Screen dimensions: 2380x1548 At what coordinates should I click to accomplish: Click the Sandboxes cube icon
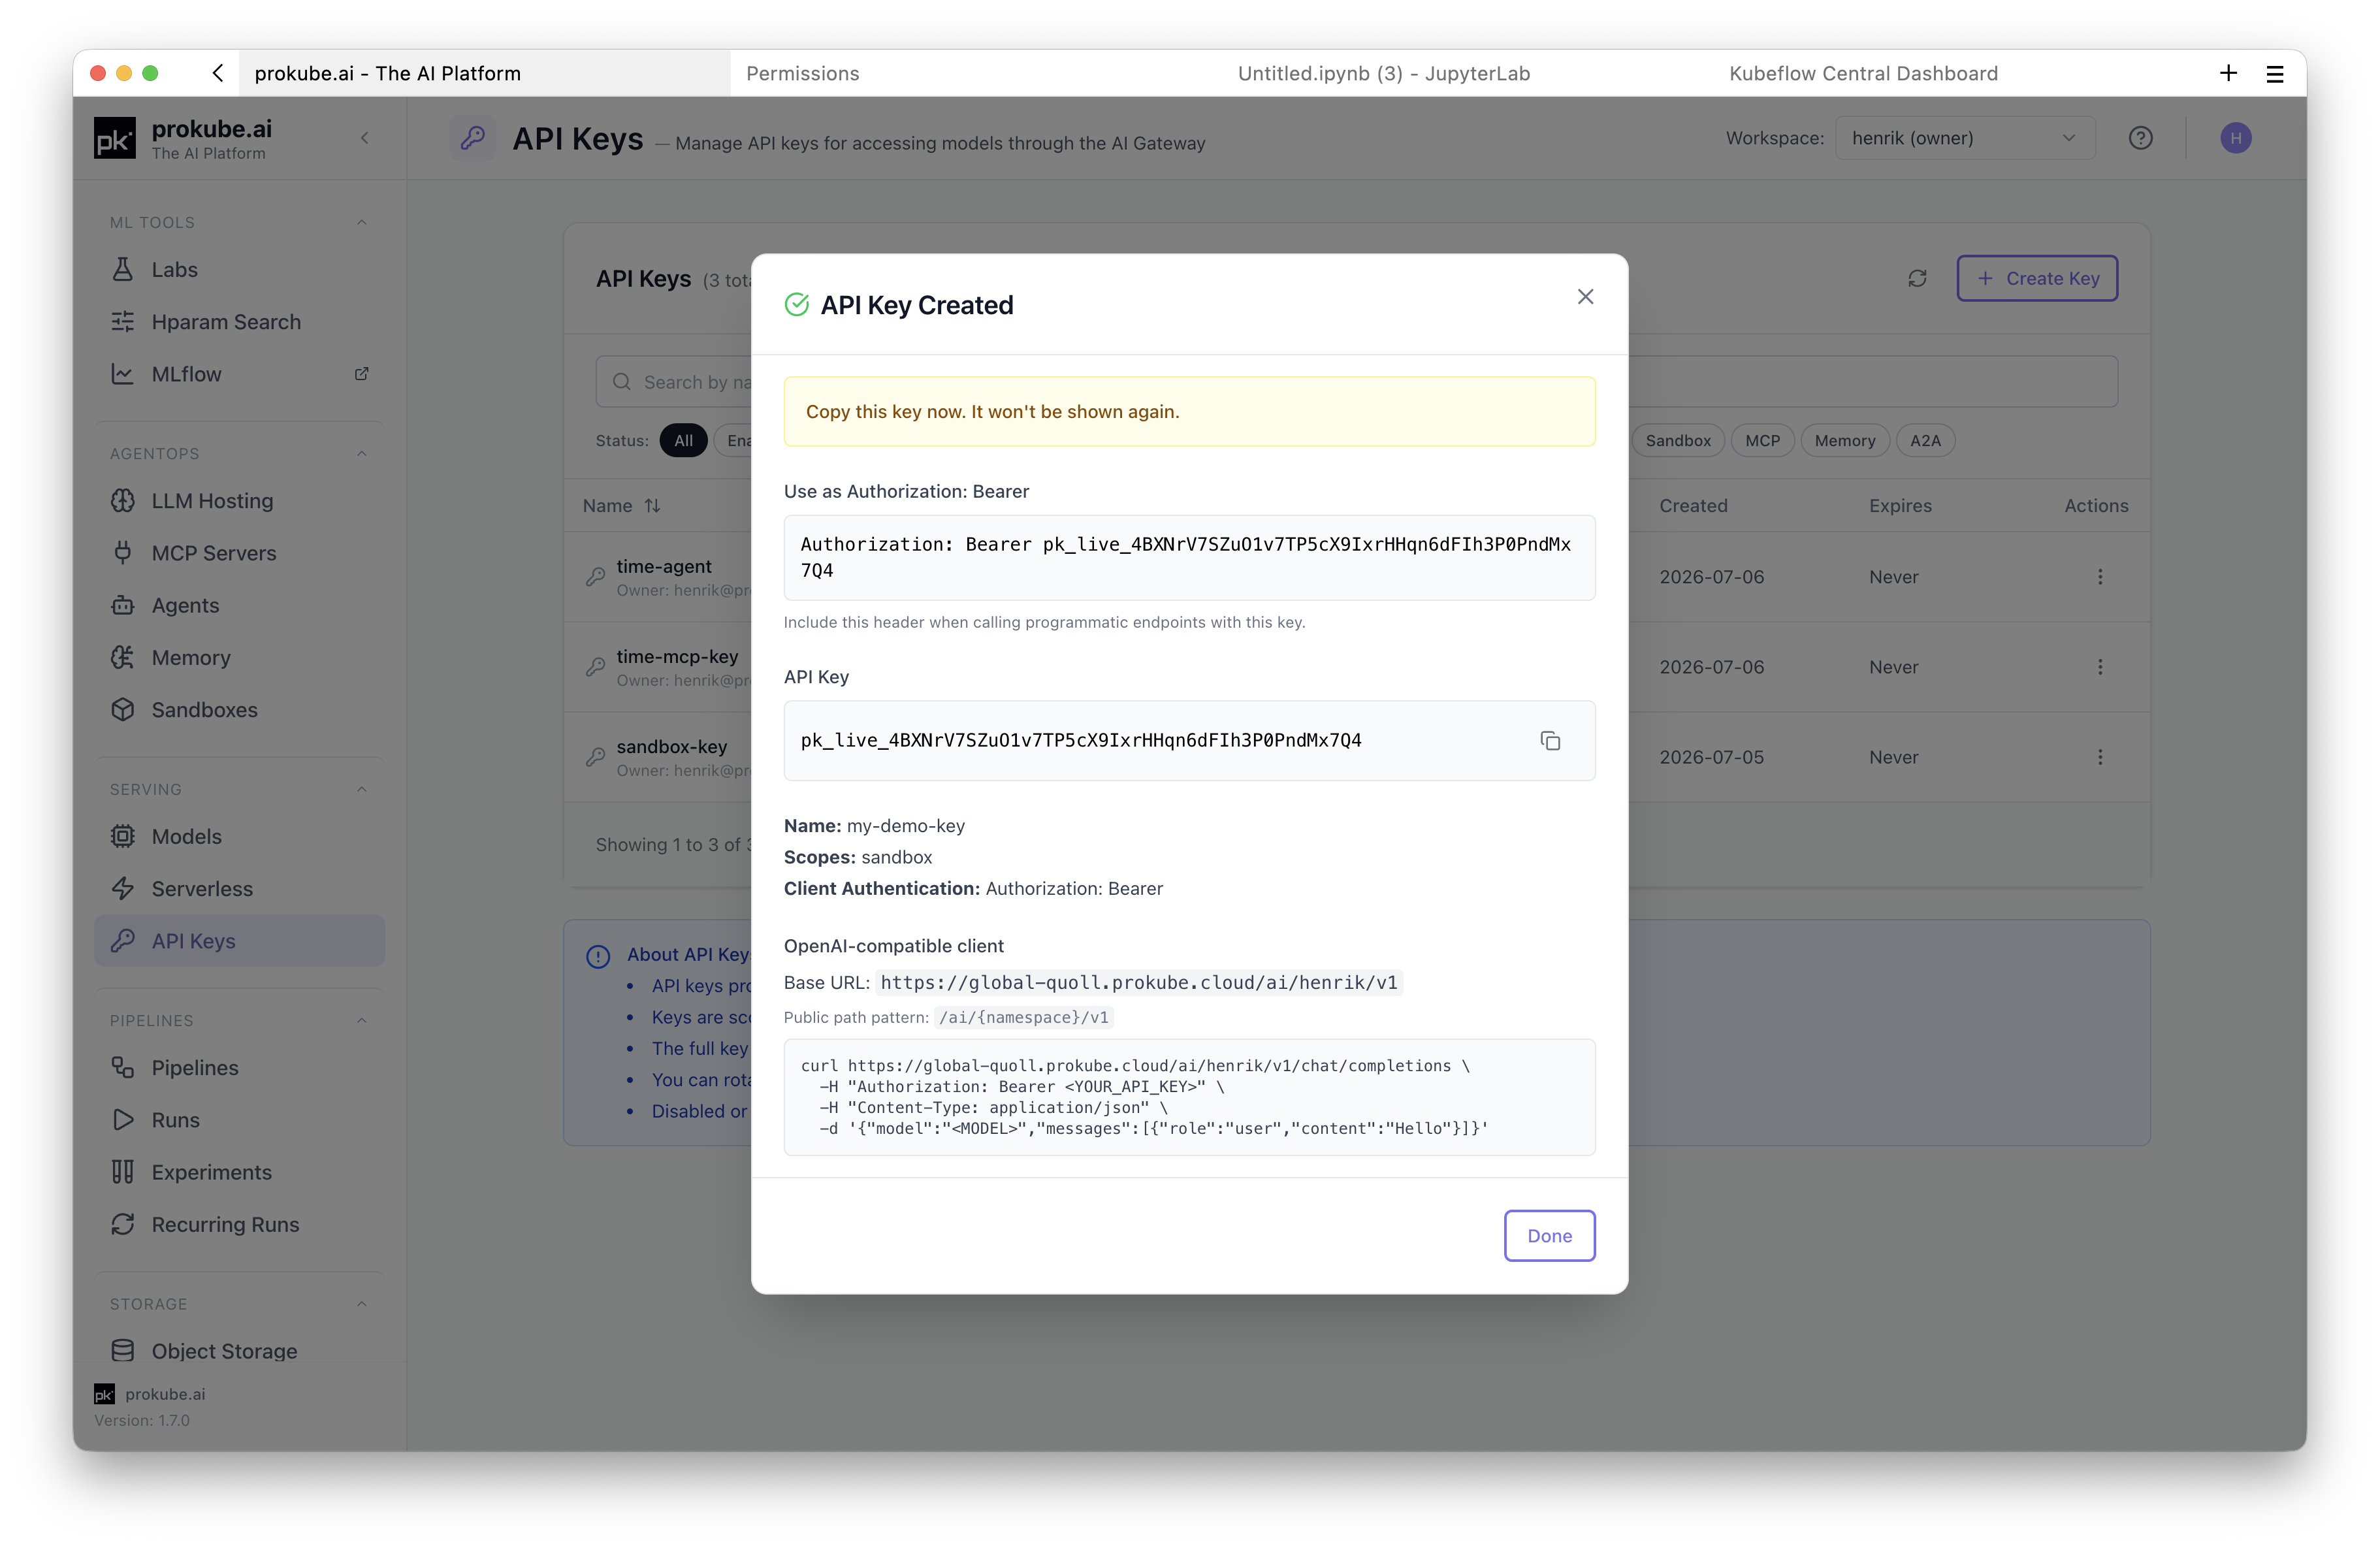click(x=123, y=710)
